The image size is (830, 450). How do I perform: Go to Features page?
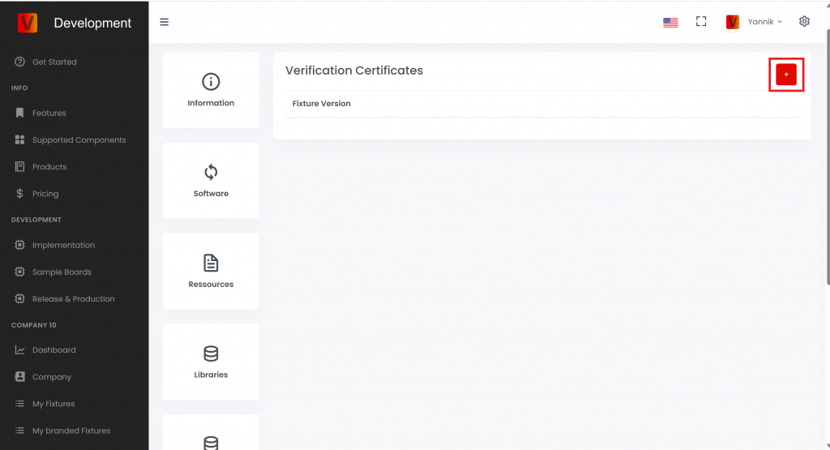(49, 113)
